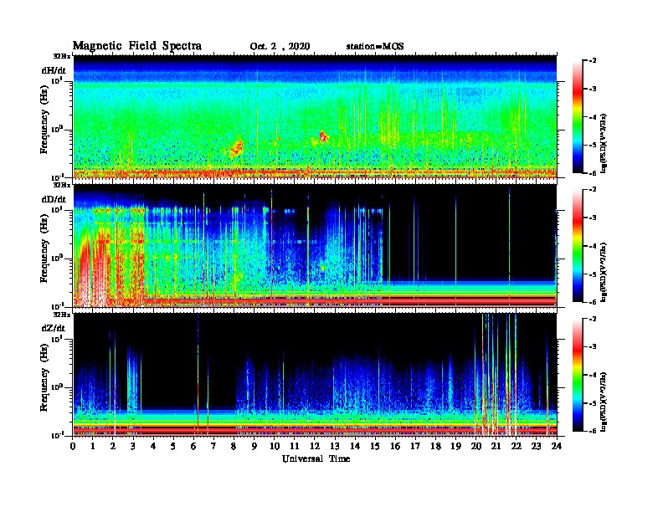The height and width of the screenshot is (512, 663).
Task: Click the 32Hz label of dD/dt panel
Action: (x=62, y=185)
